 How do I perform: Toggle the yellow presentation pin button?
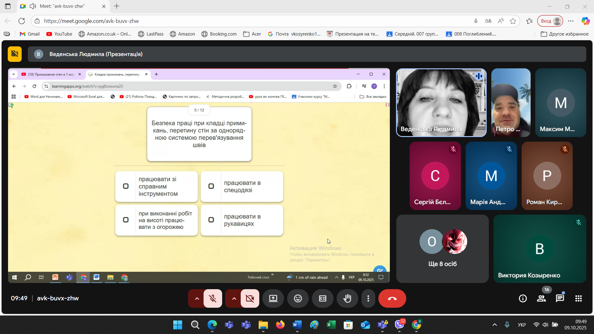[x=15, y=54]
